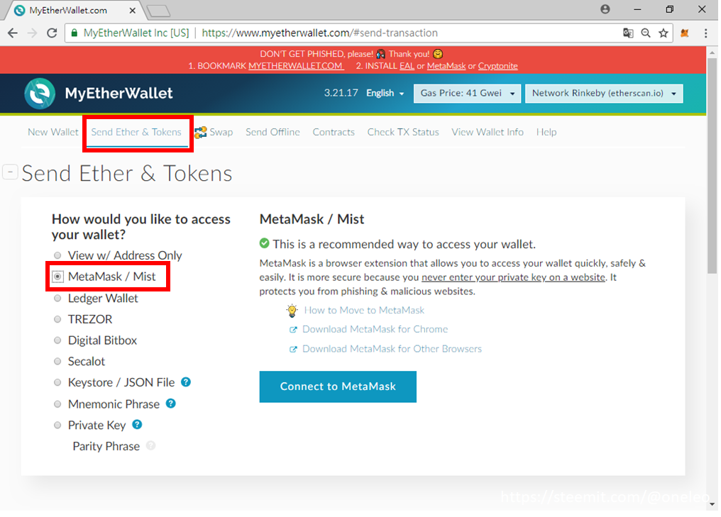Click external link icon beside Download MetaMask for Chrome
Viewport: 721px width, 517px height.
(293, 330)
